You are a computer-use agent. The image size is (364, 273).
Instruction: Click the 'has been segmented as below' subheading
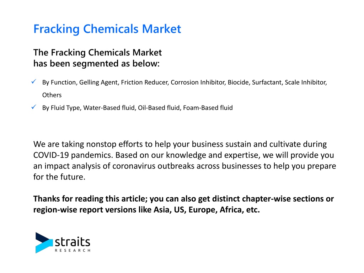(96, 64)
